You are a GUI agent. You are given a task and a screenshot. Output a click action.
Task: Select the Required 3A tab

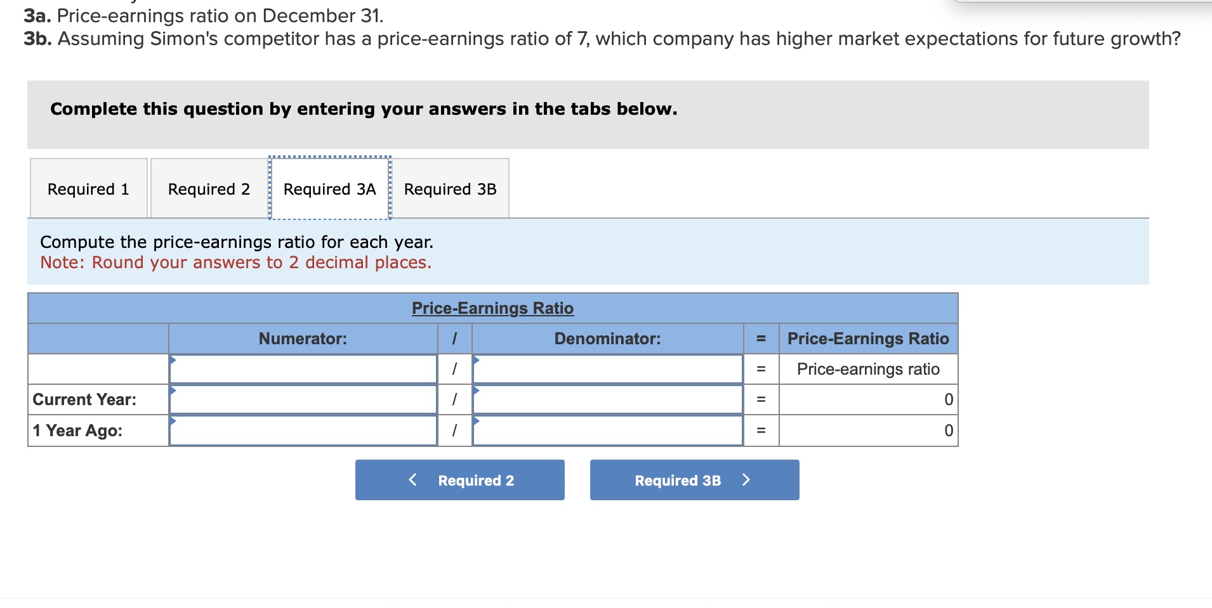click(329, 188)
